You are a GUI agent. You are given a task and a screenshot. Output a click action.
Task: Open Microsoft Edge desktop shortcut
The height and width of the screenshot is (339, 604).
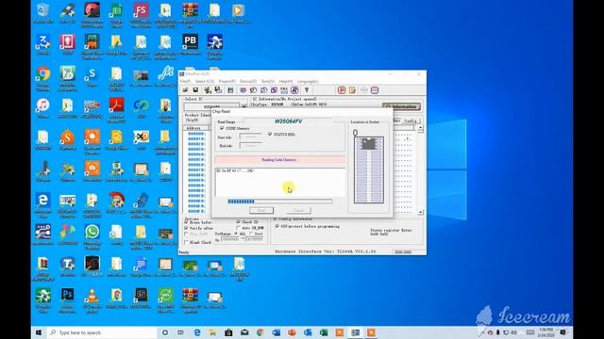click(42, 200)
